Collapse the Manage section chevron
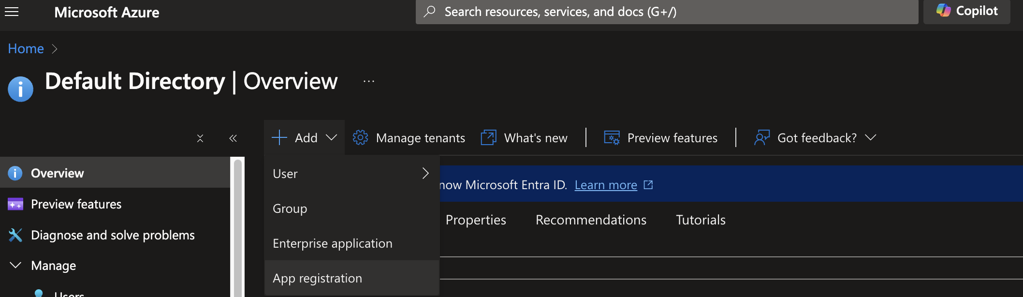The width and height of the screenshot is (1023, 297). pos(15,265)
